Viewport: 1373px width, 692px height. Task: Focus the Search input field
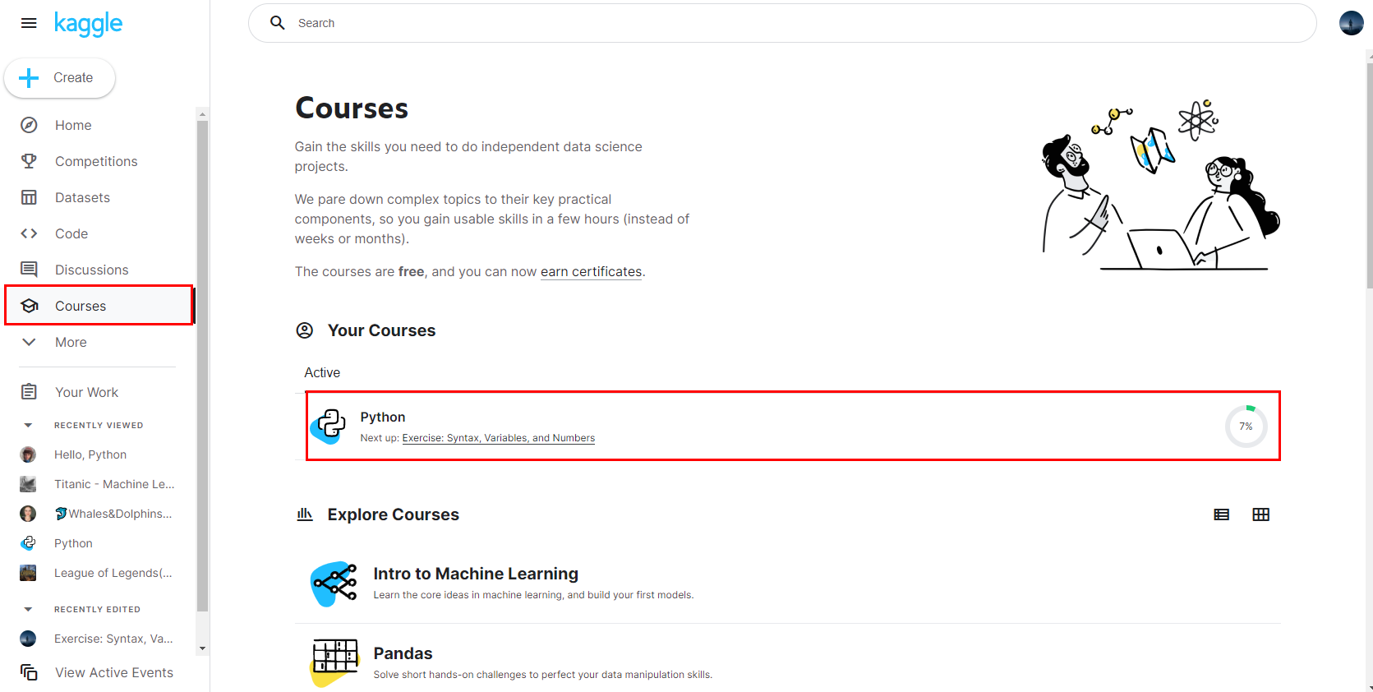[782, 23]
